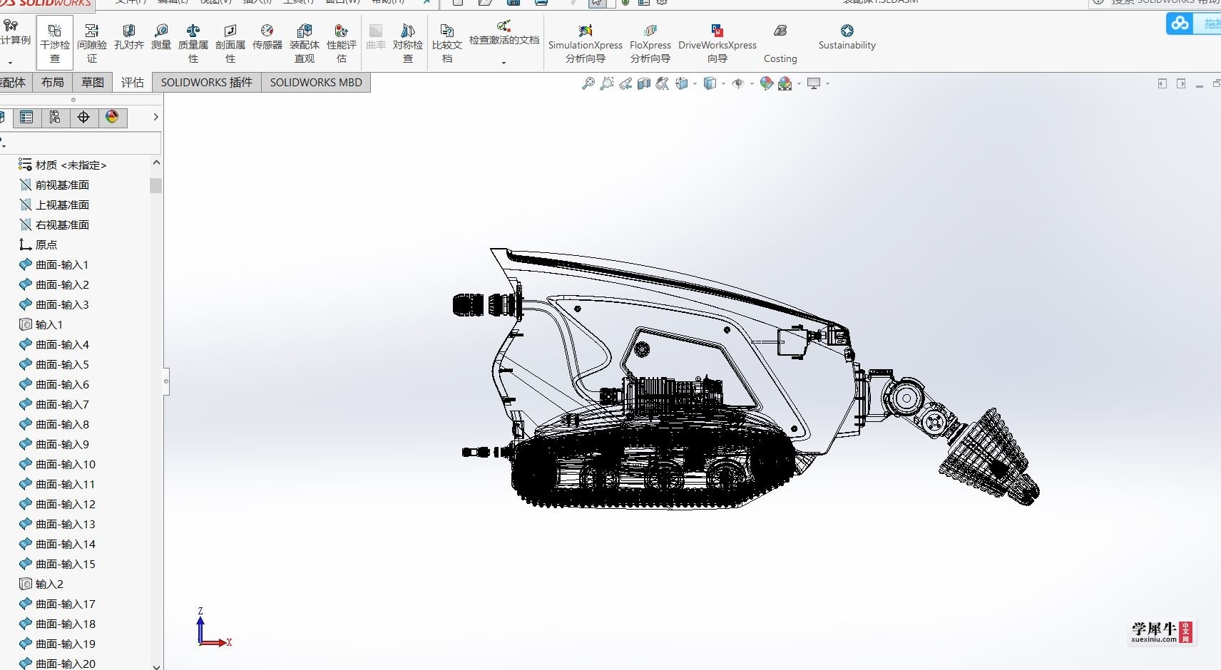Open DimXpertManager crosshair tab icon
Viewport: 1221px width, 670px height.
(83, 118)
